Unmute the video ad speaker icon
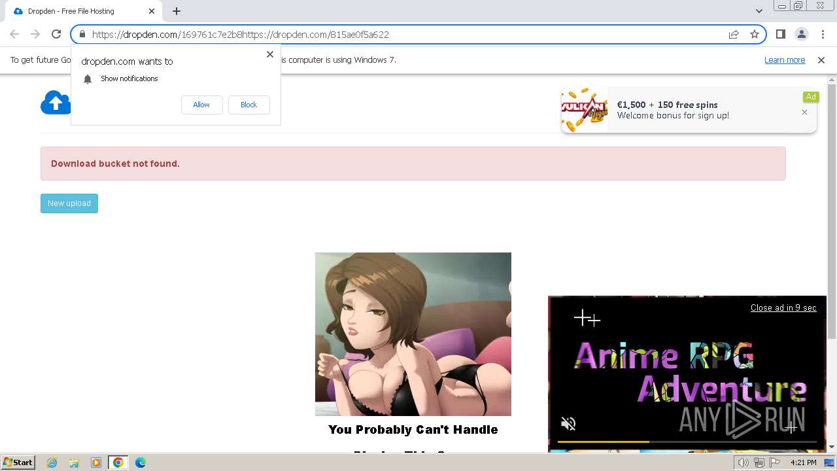Image resolution: width=837 pixels, height=471 pixels. point(568,424)
